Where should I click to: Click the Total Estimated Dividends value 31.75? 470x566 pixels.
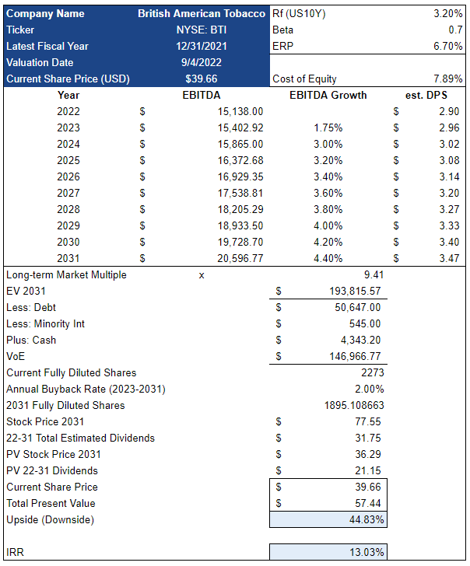coord(368,438)
